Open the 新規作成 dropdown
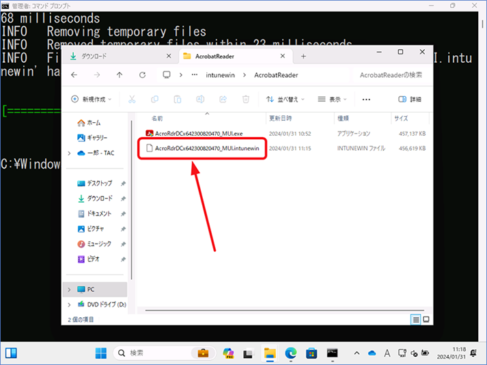This screenshot has width=487, height=365. point(92,99)
